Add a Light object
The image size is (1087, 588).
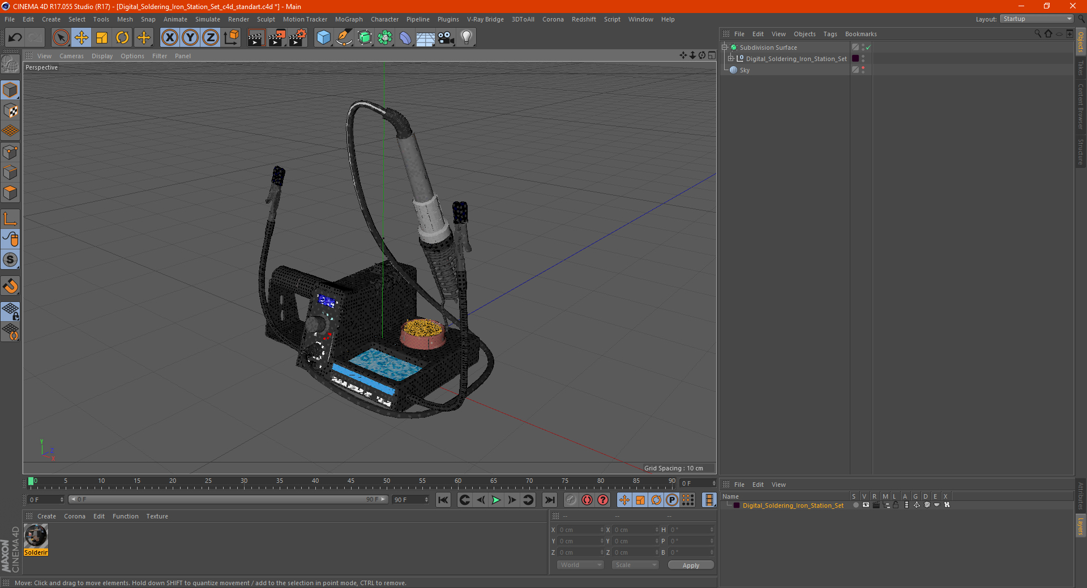(467, 38)
